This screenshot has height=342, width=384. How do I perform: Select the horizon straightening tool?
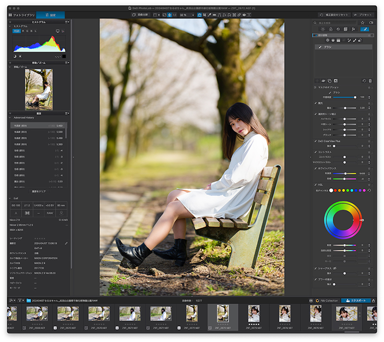(x=214, y=15)
